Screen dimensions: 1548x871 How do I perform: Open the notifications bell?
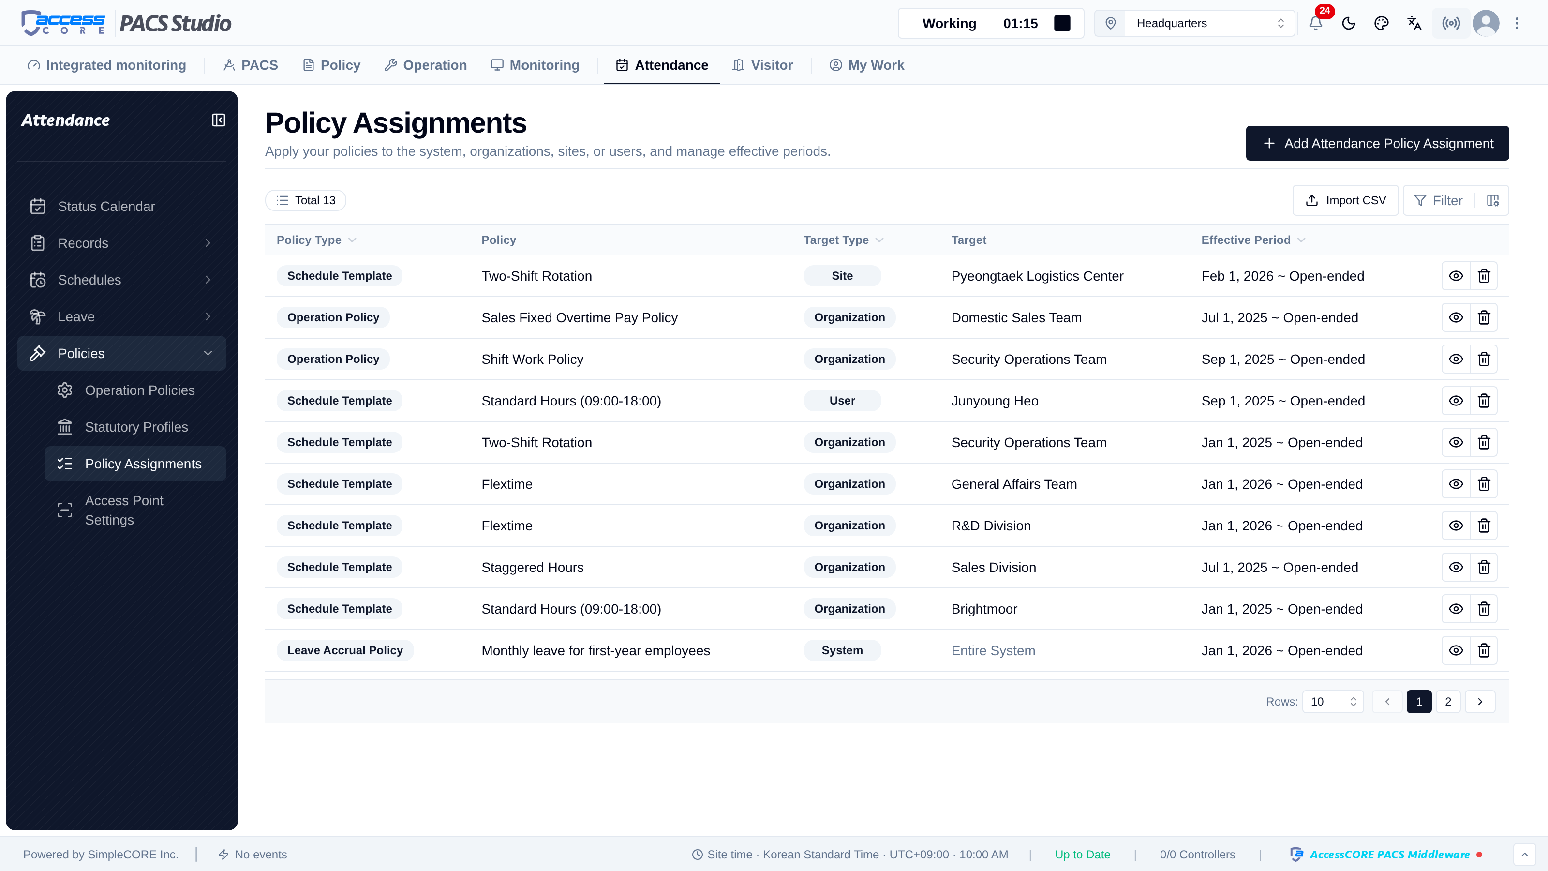[1315, 23]
